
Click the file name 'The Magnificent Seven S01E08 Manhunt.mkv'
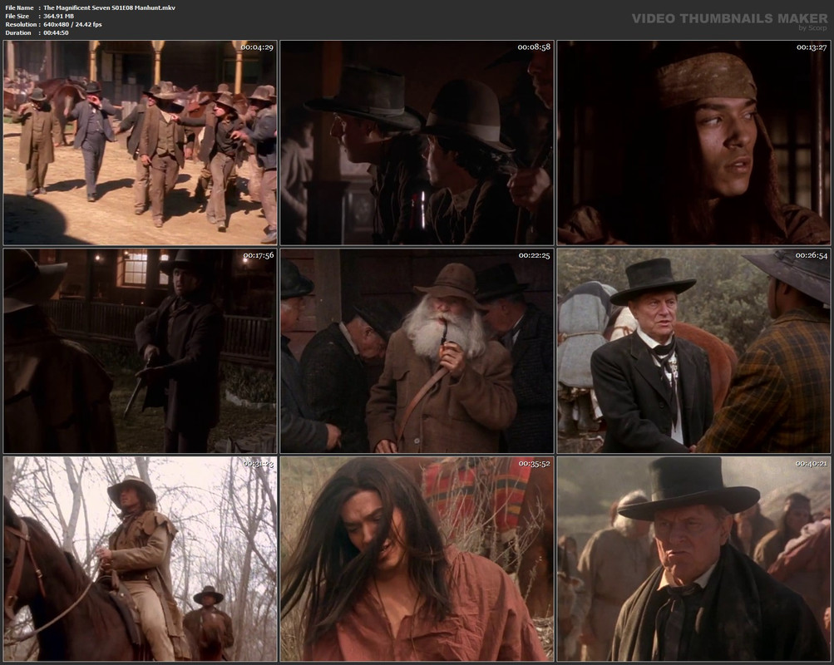109,7
